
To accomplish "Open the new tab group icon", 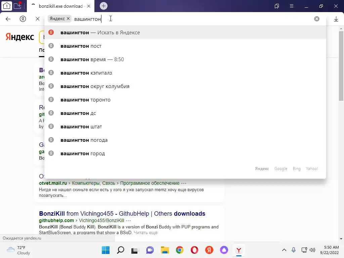I will 17,6.
